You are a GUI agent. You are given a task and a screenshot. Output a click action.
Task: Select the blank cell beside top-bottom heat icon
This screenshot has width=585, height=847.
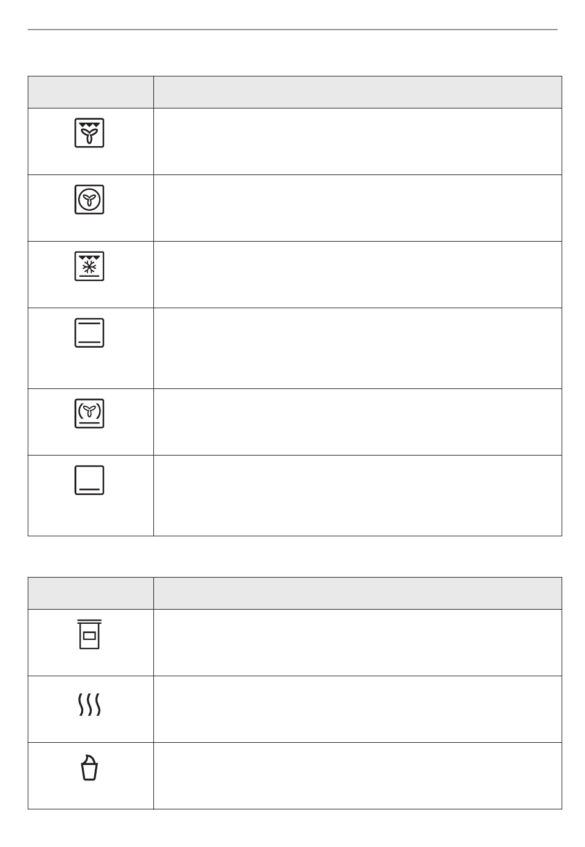[x=358, y=348]
